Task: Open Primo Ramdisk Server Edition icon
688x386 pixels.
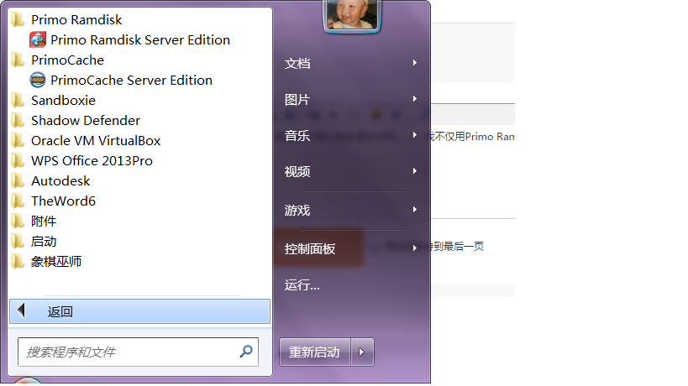Action: tap(38, 40)
